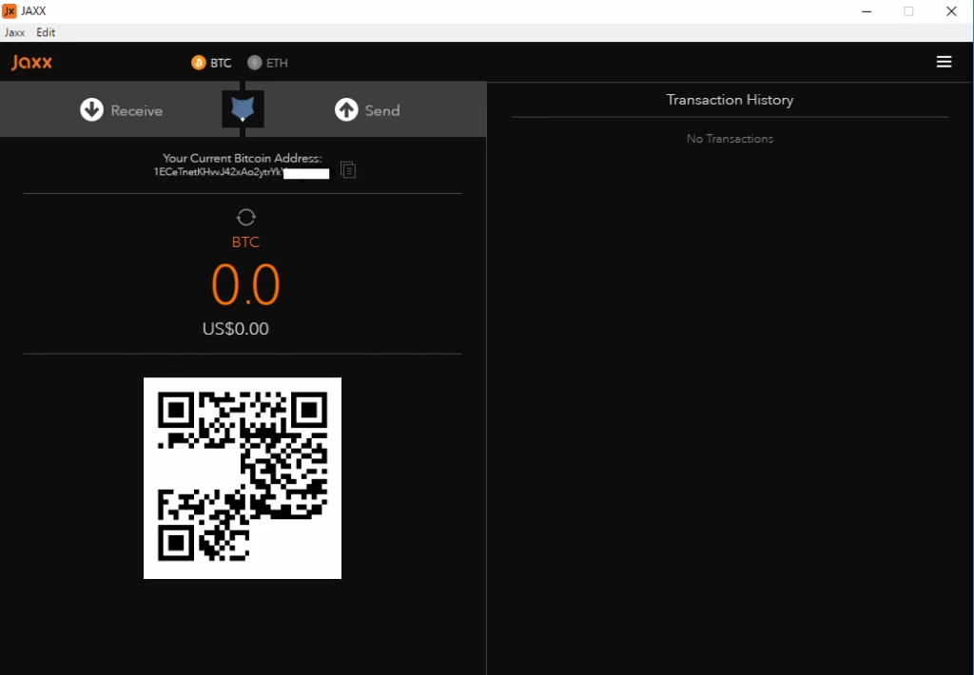Click the US$0.00 fiat value
Image resolution: width=974 pixels, height=675 pixels.
236,329
